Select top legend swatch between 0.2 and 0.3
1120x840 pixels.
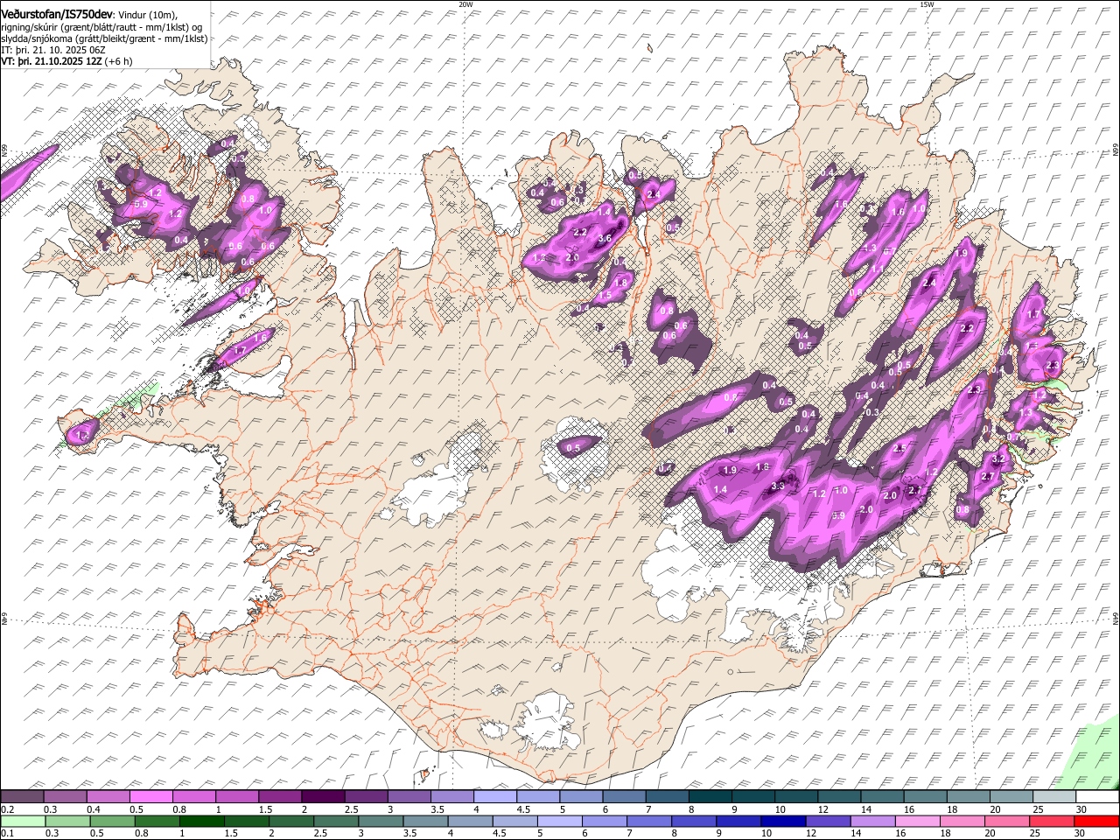(x=22, y=797)
